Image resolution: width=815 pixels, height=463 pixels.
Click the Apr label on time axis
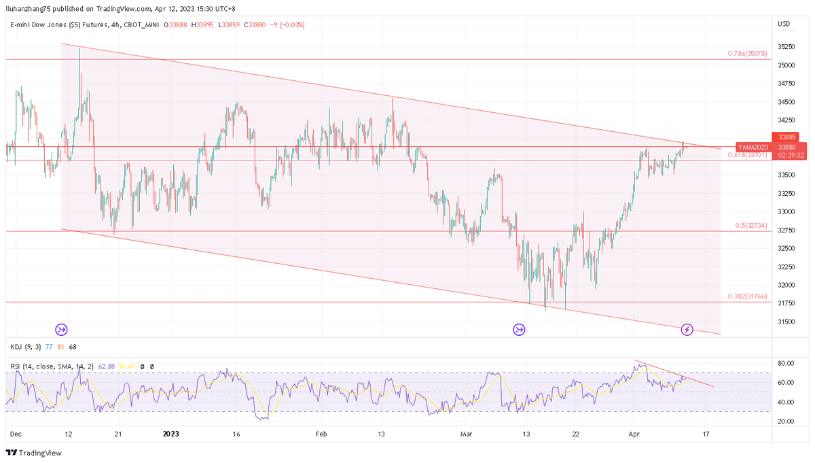click(x=634, y=432)
